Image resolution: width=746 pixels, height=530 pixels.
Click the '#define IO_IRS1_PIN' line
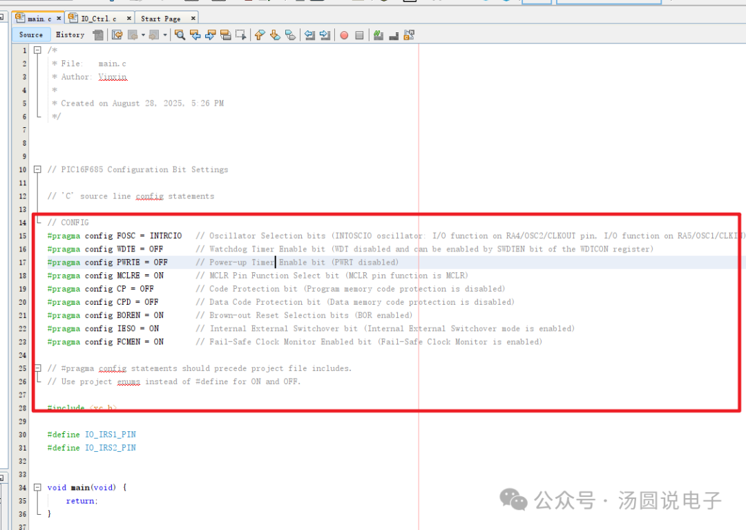pyautogui.click(x=91, y=435)
